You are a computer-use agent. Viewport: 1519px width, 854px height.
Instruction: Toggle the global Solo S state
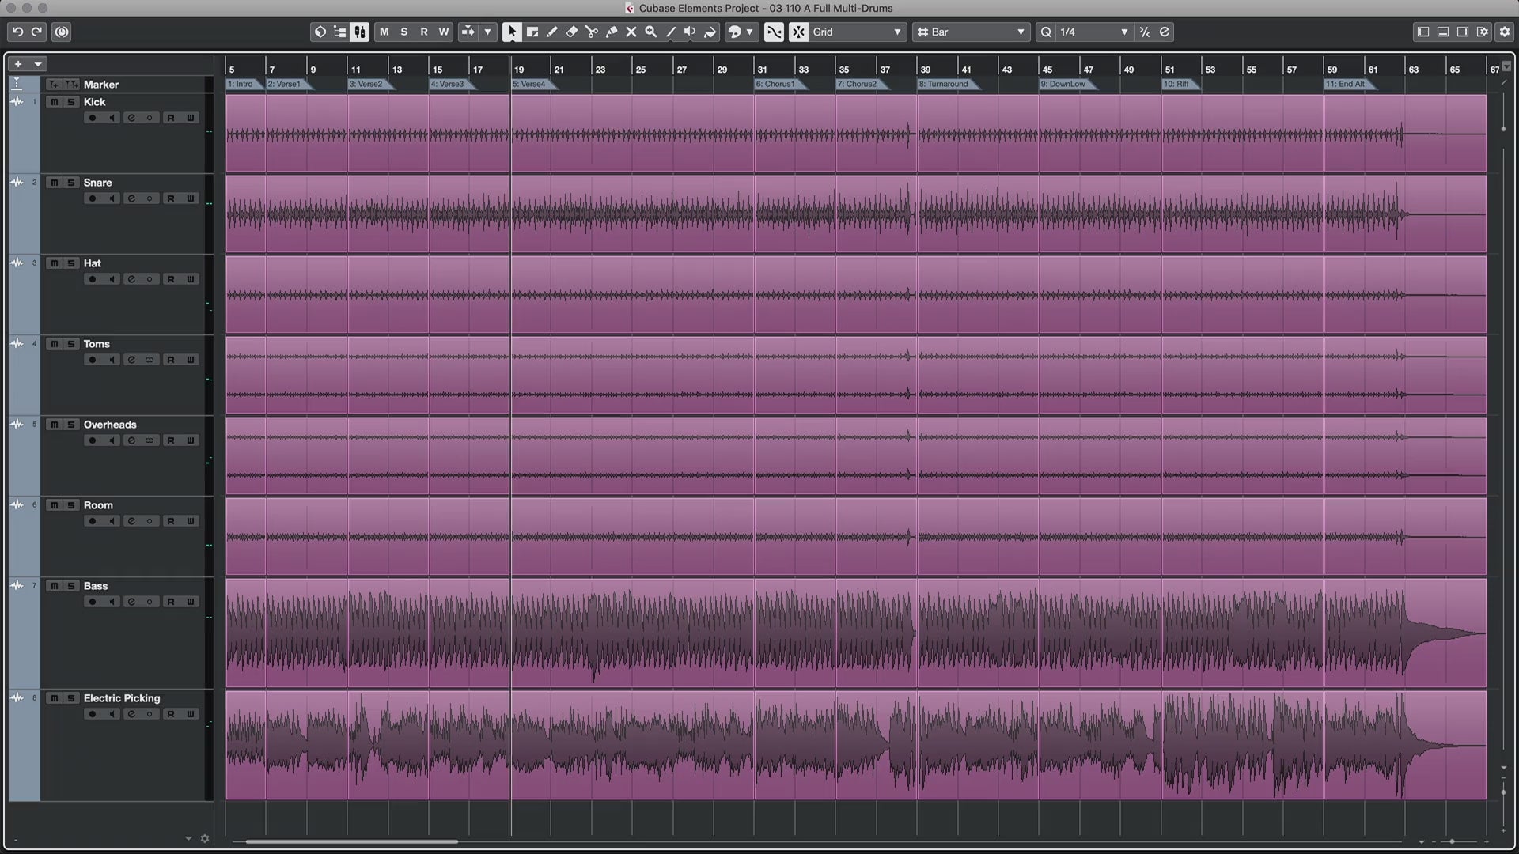tap(404, 32)
